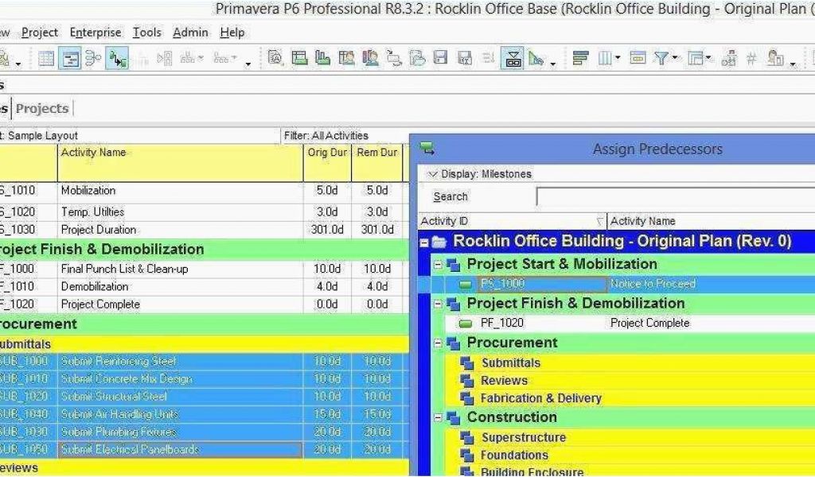This screenshot has height=477, width=815.
Task: Open the Activity Network view icon
Action: pyautogui.click(x=93, y=58)
